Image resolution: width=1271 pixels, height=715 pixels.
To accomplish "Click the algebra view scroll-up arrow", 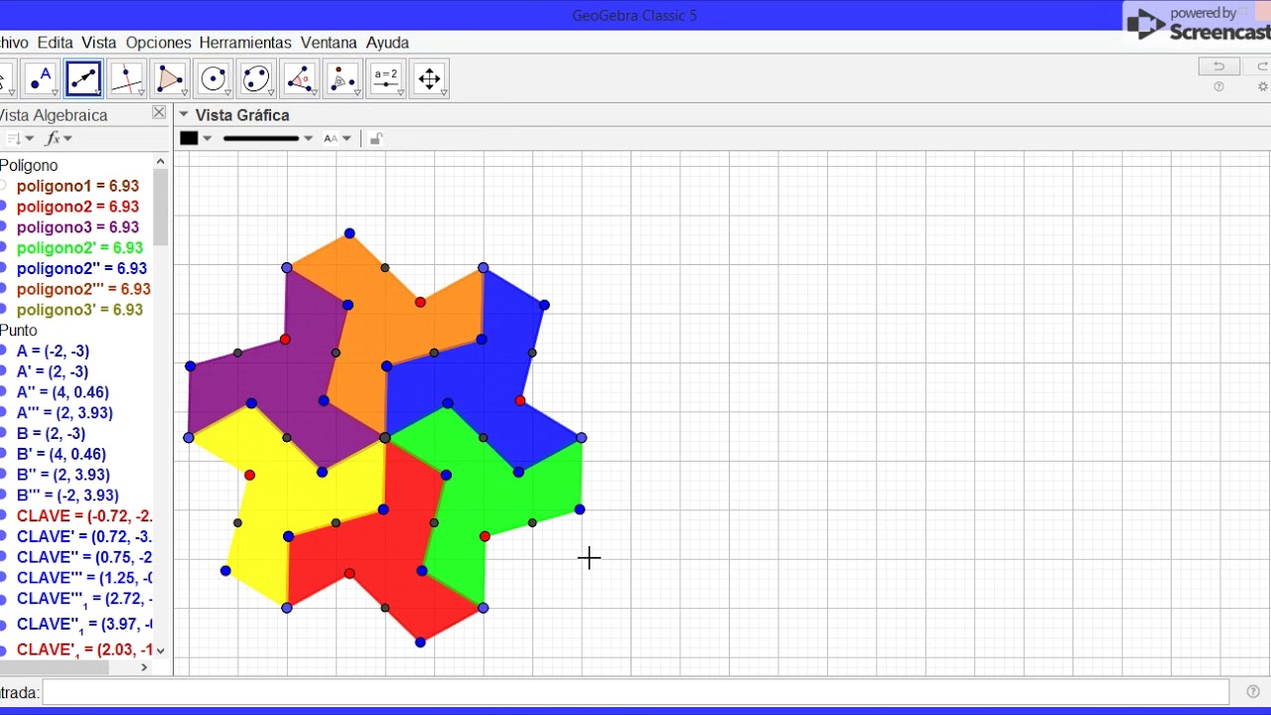I will tap(161, 162).
